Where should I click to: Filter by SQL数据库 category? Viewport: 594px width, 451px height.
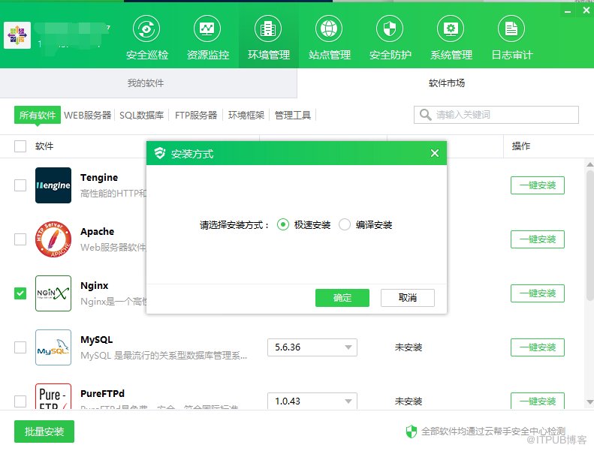click(141, 115)
